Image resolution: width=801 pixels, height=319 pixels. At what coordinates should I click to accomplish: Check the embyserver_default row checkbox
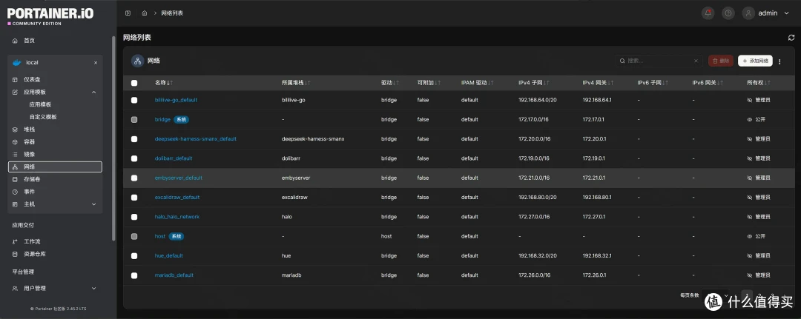coord(134,178)
